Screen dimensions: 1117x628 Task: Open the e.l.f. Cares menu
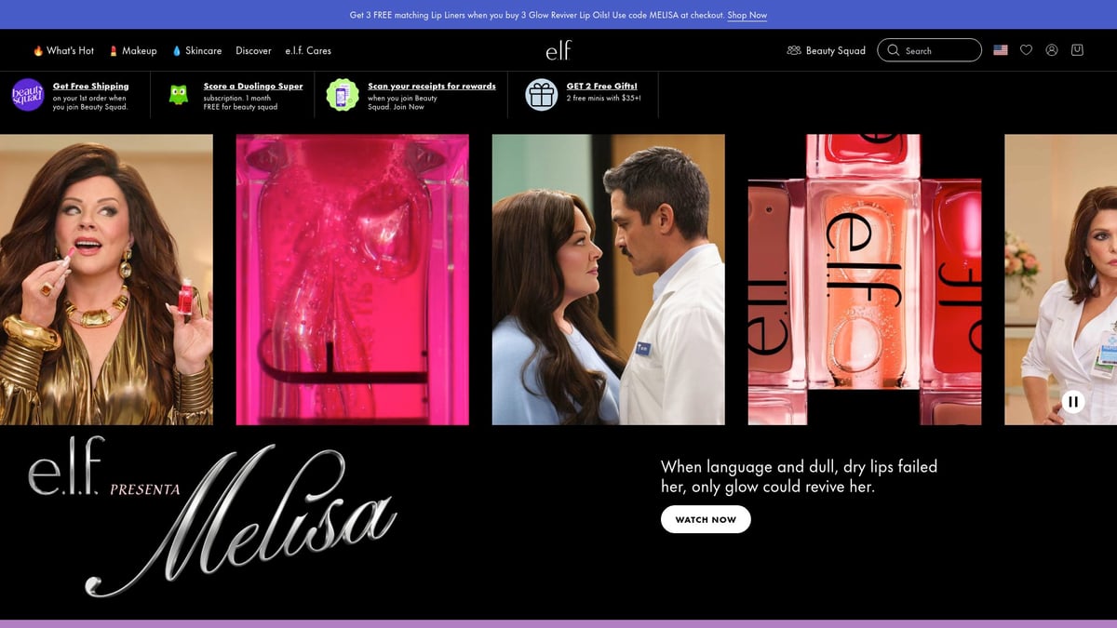point(308,51)
